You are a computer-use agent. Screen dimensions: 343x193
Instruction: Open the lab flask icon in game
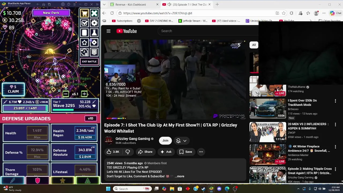pyautogui.click(x=94, y=33)
